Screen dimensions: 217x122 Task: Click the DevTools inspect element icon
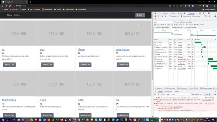pos(155,13)
